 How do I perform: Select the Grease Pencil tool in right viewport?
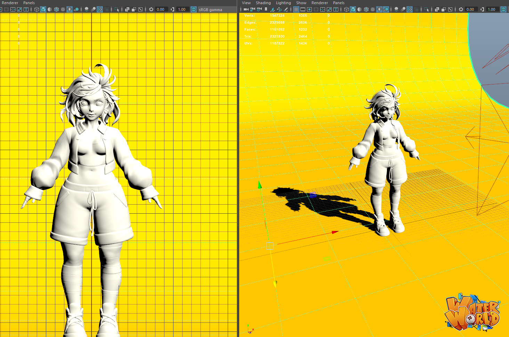[286, 9]
